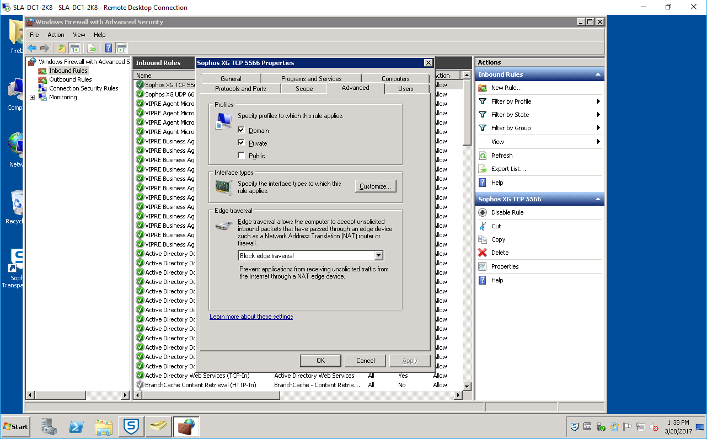Click Disable Rule icon in Actions pane

click(483, 212)
